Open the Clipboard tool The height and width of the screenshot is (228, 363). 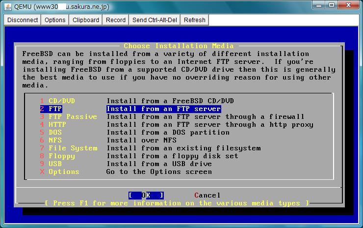point(86,20)
